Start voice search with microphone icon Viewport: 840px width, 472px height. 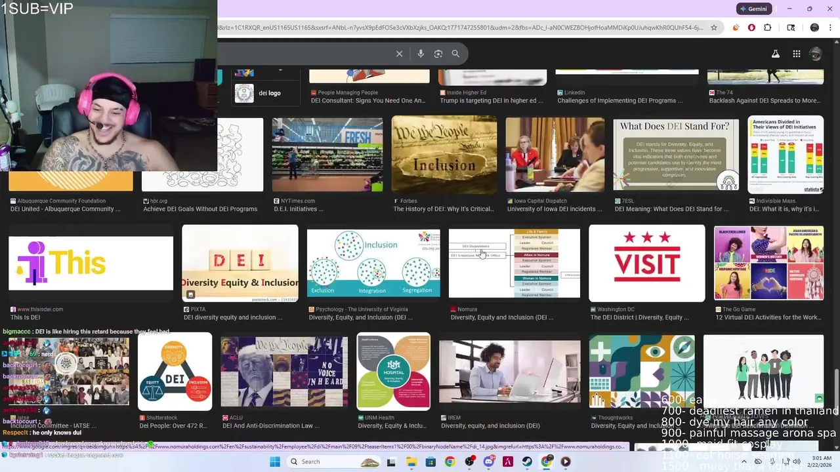[421, 54]
